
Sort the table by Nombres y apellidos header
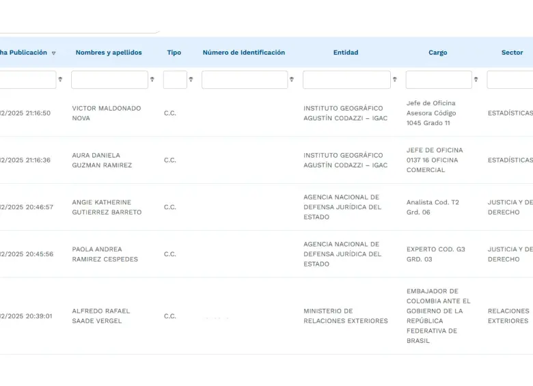pyautogui.click(x=109, y=53)
